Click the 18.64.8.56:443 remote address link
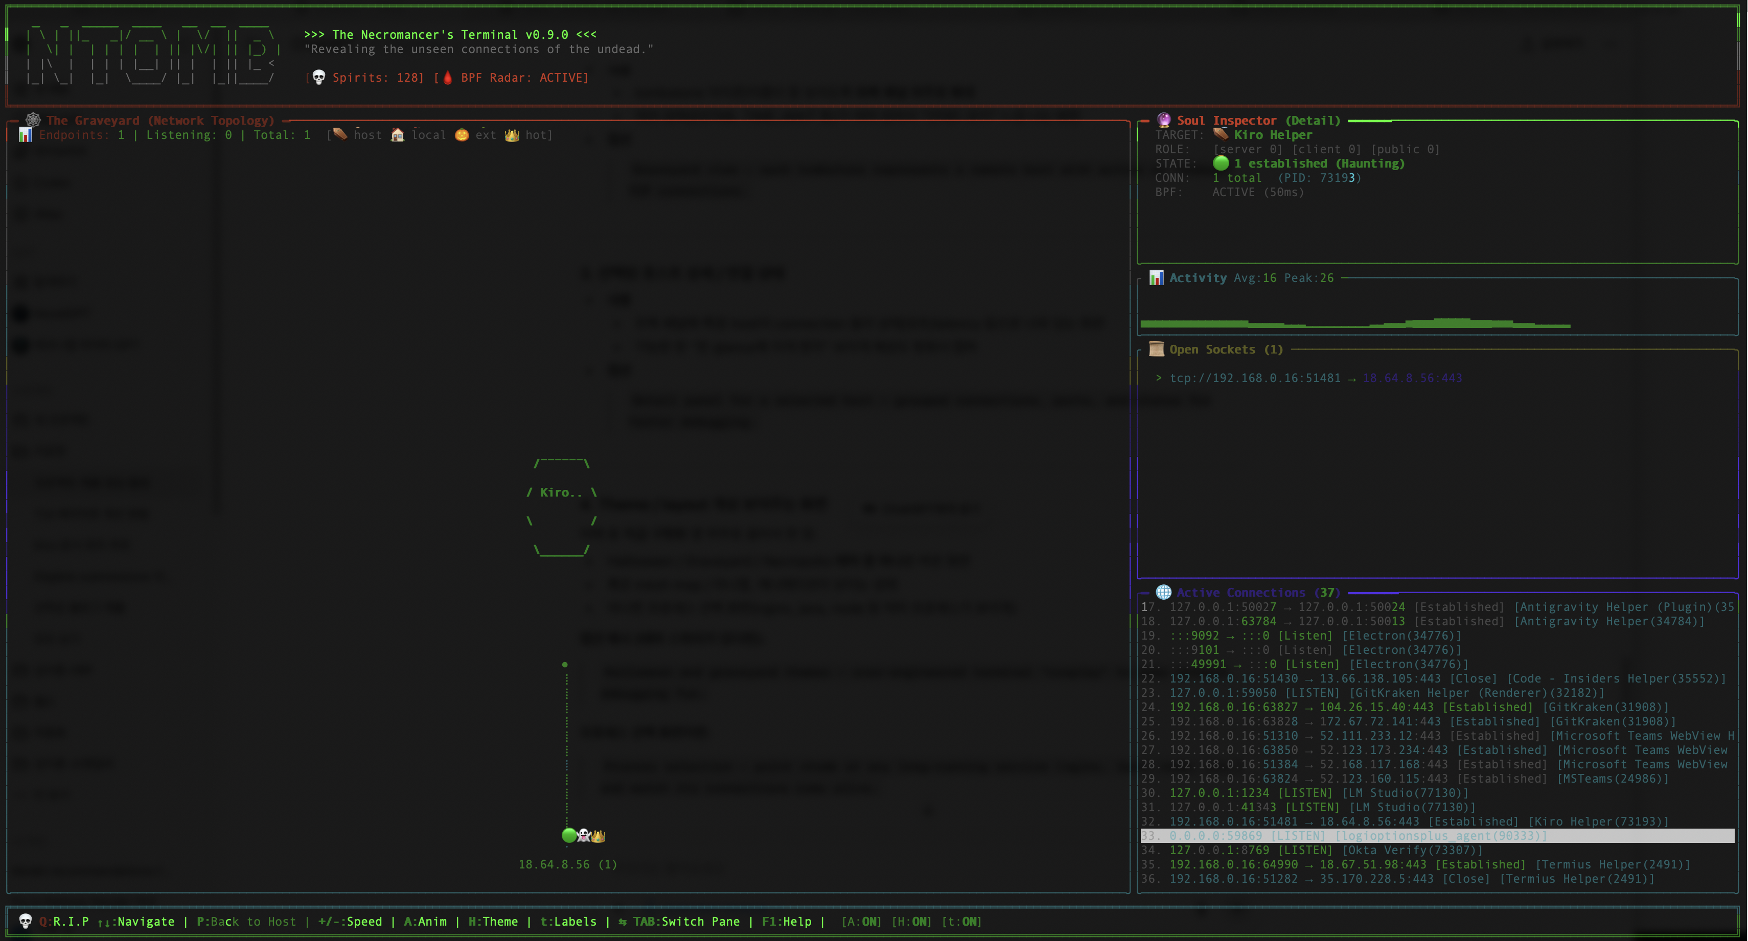Image resolution: width=1748 pixels, height=941 pixels. (x=1412, y=378)
